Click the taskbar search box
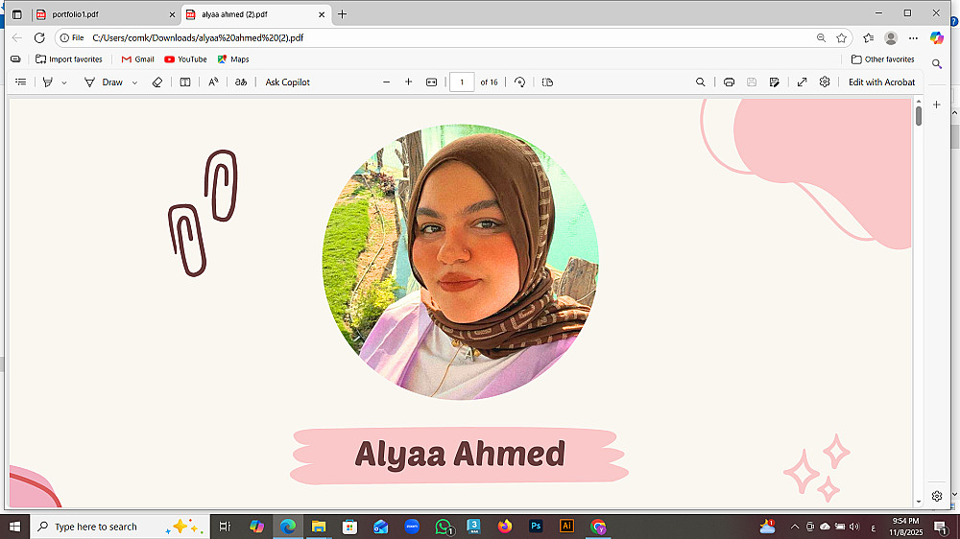Viewport: 960px width, 539px height. pyautogui.click(x=119, y=527)
